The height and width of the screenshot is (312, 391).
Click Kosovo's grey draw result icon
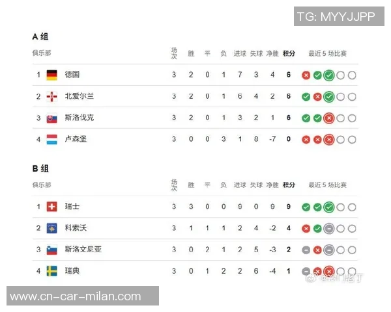[329, 229]
